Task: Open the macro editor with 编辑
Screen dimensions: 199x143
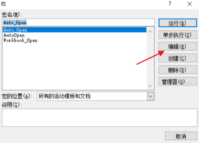Action: click(x=178, y=46)
